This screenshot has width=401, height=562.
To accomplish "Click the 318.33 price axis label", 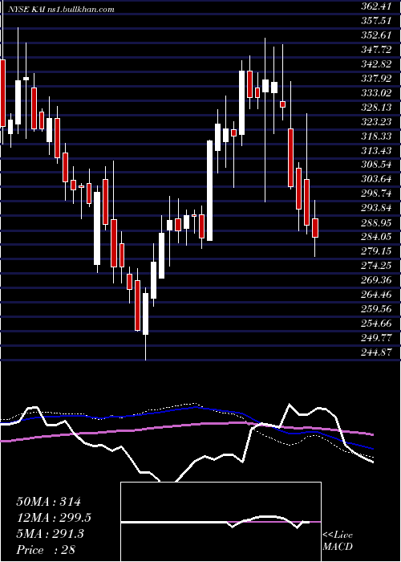I will pyautogui.click(x=375, y=136).
